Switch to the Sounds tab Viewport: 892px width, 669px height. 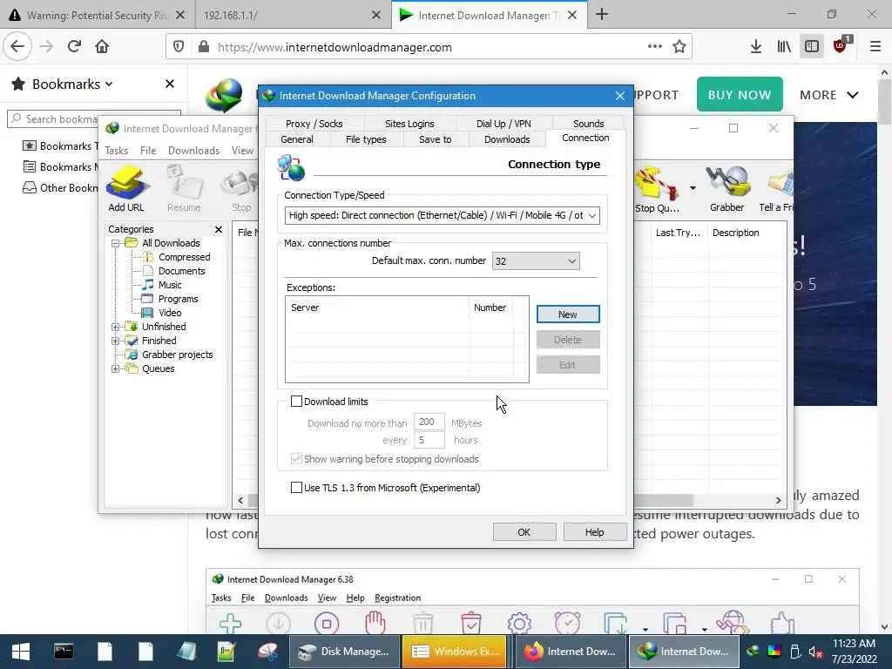click(x=588, y=124)
